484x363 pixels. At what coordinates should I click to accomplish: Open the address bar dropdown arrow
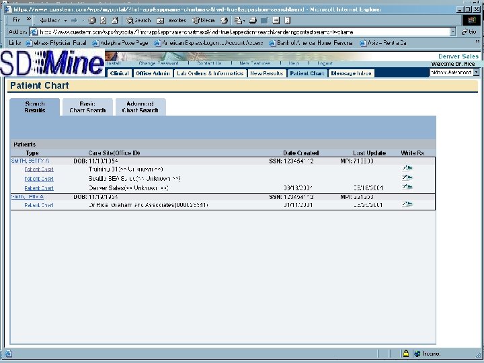point(453,32)
